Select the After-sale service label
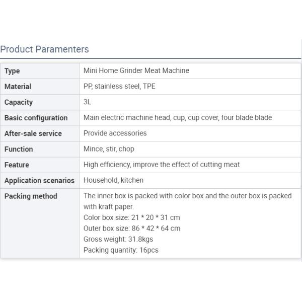Image resolution: width=302 pixels, height=302 pixels. point(33,133)
